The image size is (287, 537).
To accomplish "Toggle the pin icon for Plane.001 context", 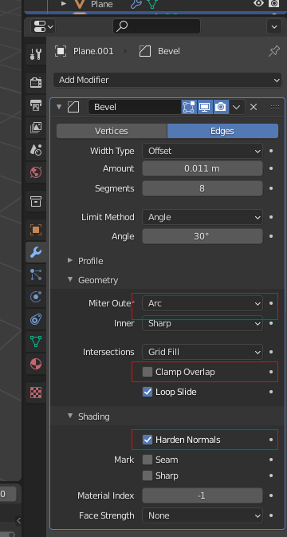I will click(274, 51).
